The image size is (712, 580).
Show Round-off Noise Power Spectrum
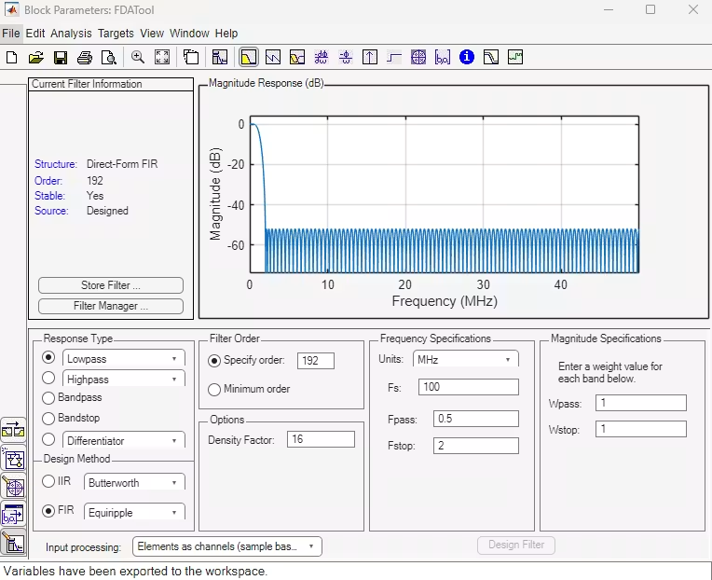pos(515,57)
